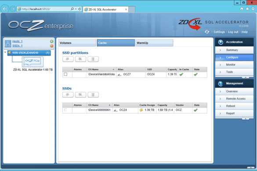Click the Log out link

(x=233, y=32)
